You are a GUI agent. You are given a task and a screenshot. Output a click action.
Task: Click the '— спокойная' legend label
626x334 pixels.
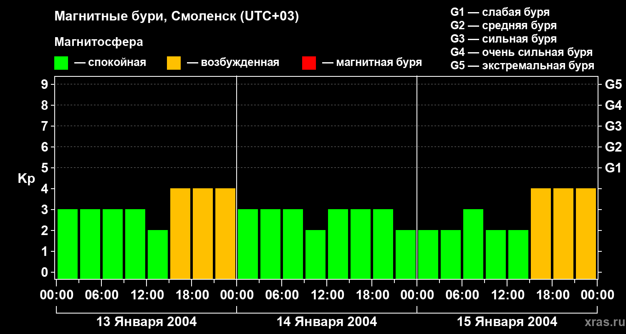click(x=110, y=63)
